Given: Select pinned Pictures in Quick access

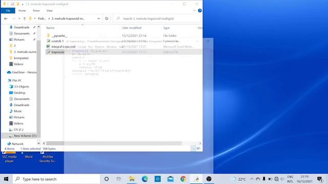Looking at the screenshot, I should point(19,39).
